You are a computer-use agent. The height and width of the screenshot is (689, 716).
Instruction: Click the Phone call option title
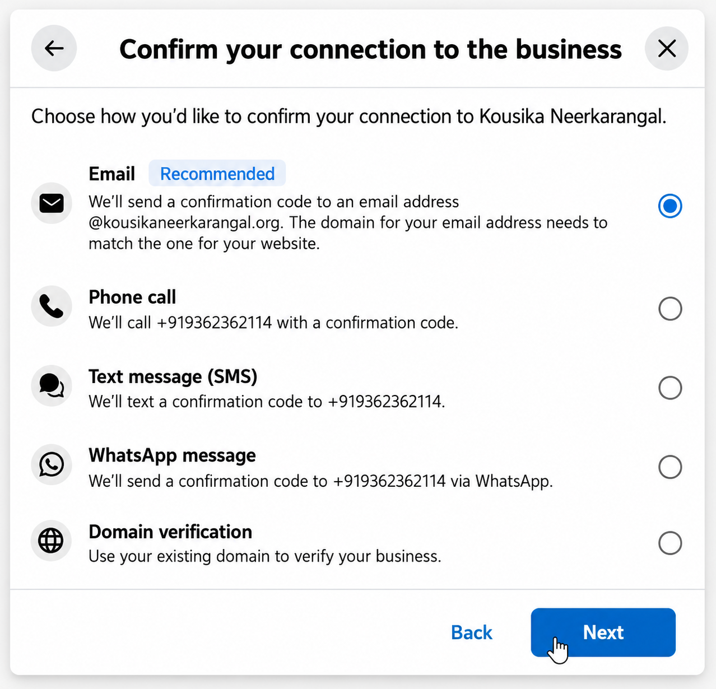[132, 297]
